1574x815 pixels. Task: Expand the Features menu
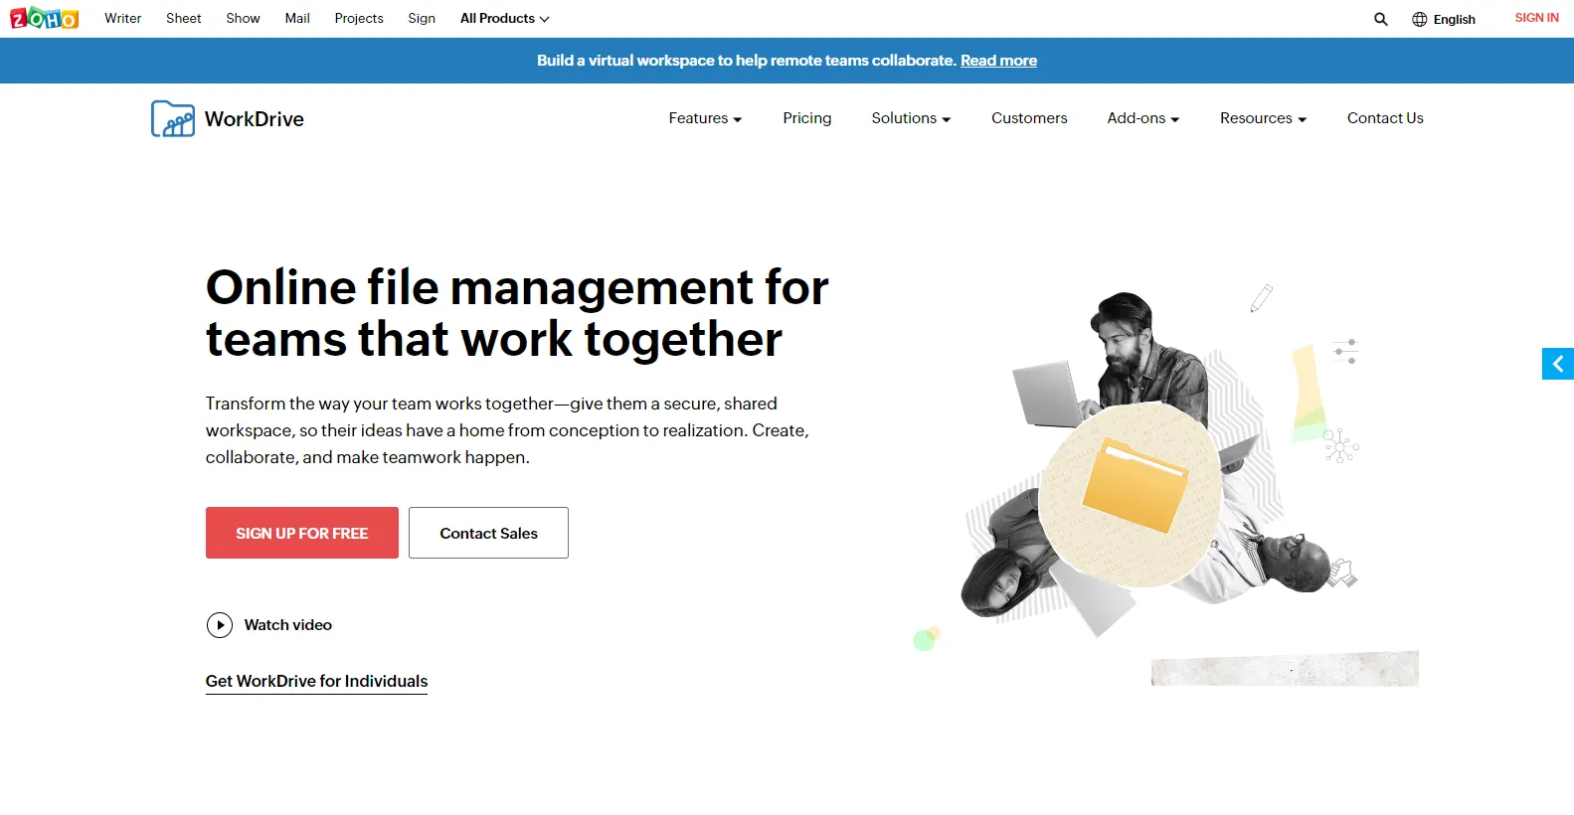tap(705, 118)
